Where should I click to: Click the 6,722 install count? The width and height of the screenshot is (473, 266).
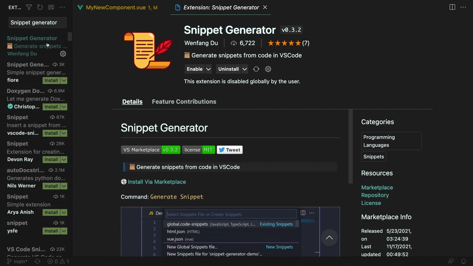click(243, 43)
